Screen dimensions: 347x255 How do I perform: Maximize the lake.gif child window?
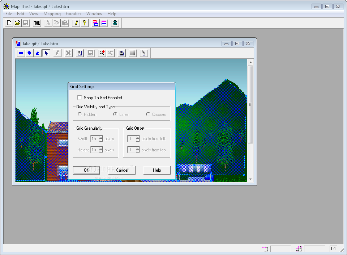237,44
